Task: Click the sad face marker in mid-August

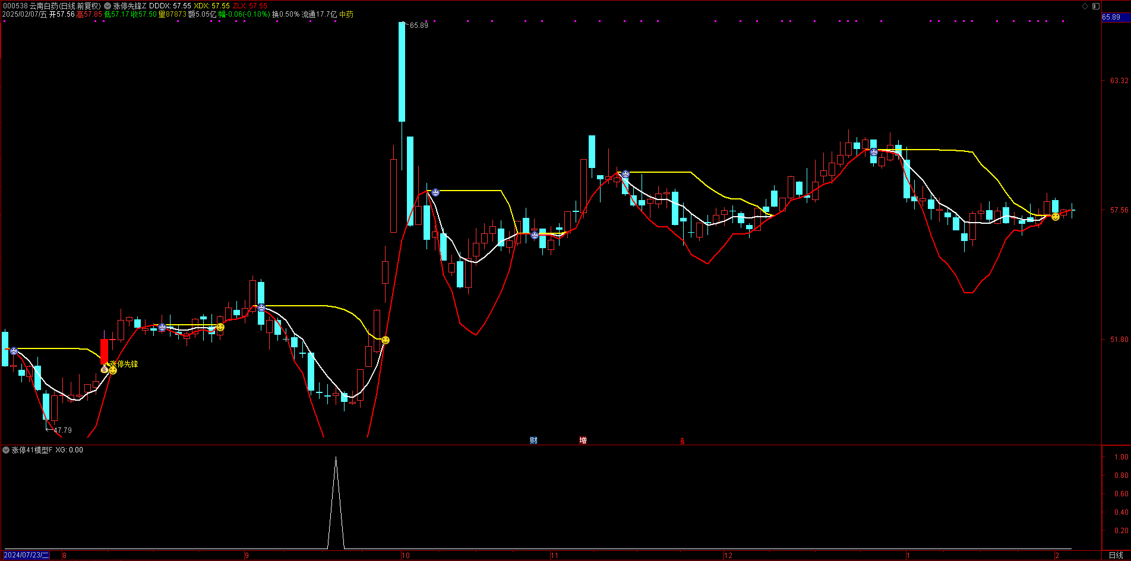Action: (x=162, y=328)
